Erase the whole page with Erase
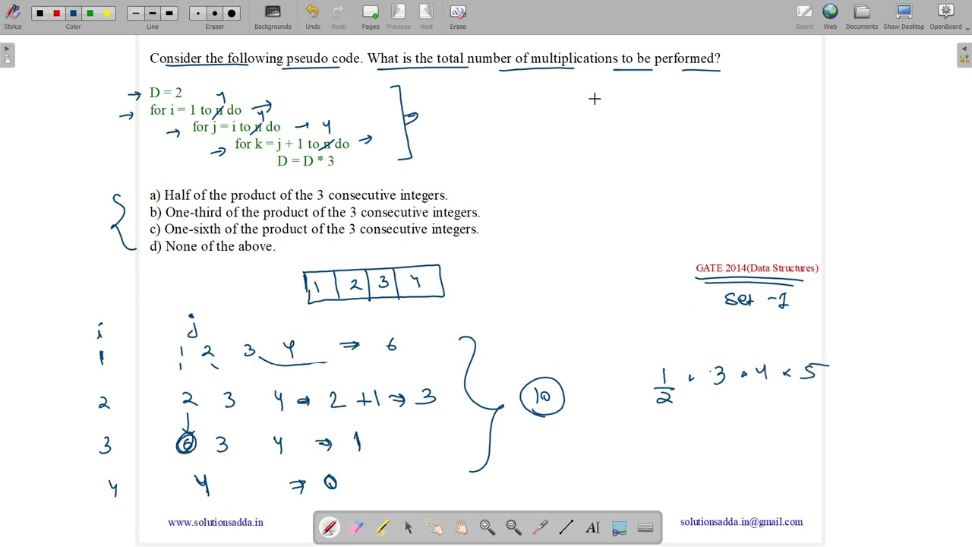This screenshot has height=547, width=972. click(x=458, y=16)
